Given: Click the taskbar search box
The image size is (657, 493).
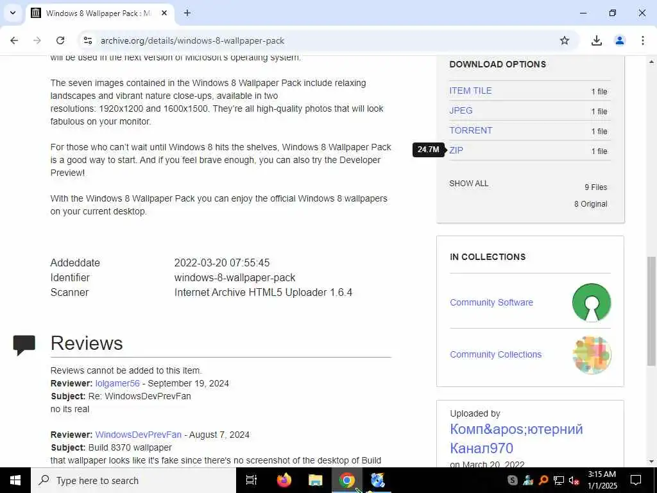Looking at the screenshot, I should (x=133, y=480).
